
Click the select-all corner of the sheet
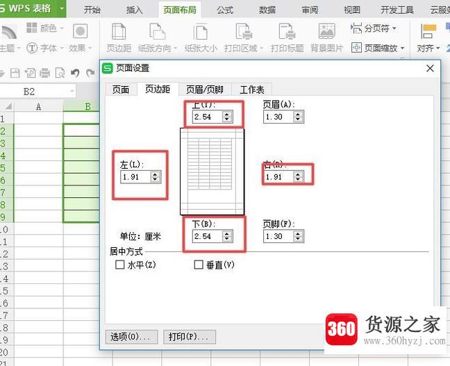click(7, 106)
